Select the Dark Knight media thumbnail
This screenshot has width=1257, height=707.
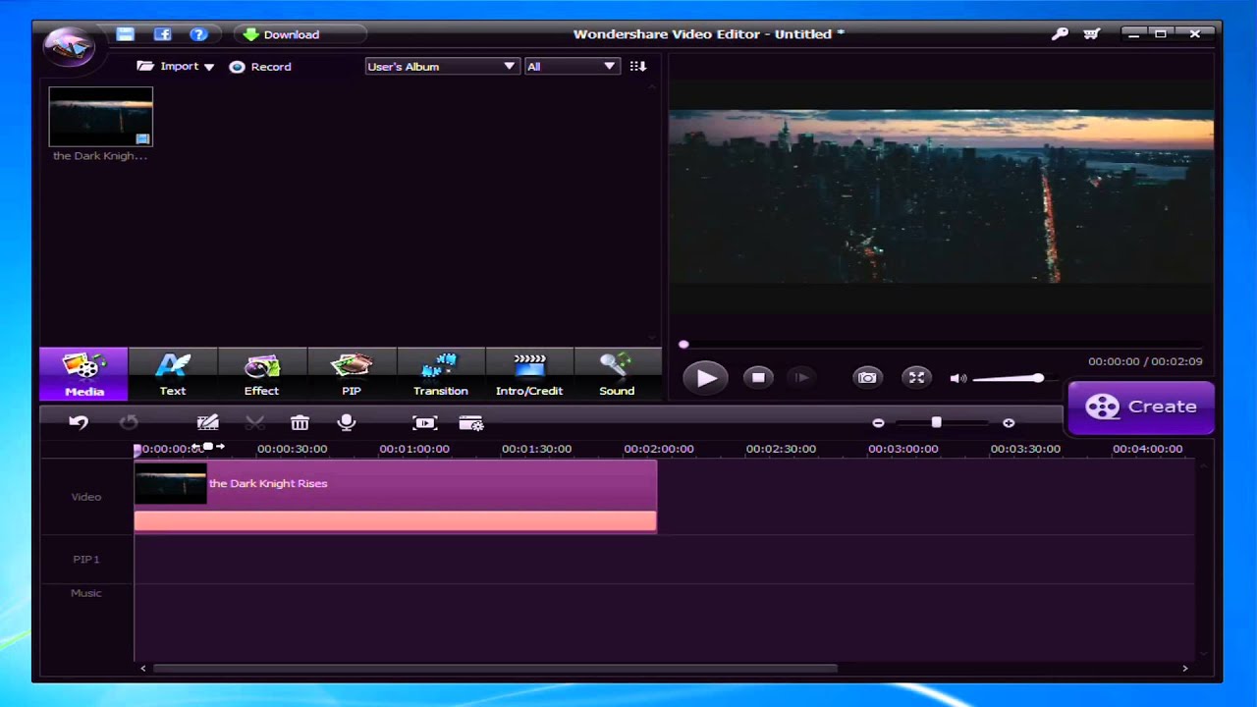click(101, 117)
